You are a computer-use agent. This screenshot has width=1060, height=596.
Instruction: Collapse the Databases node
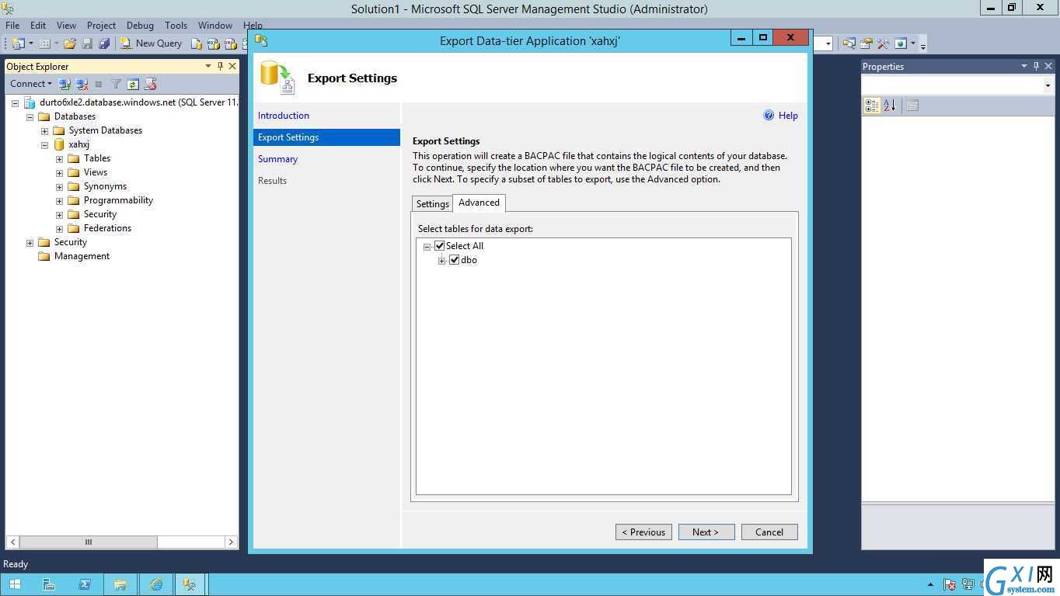tap(30, 117)
